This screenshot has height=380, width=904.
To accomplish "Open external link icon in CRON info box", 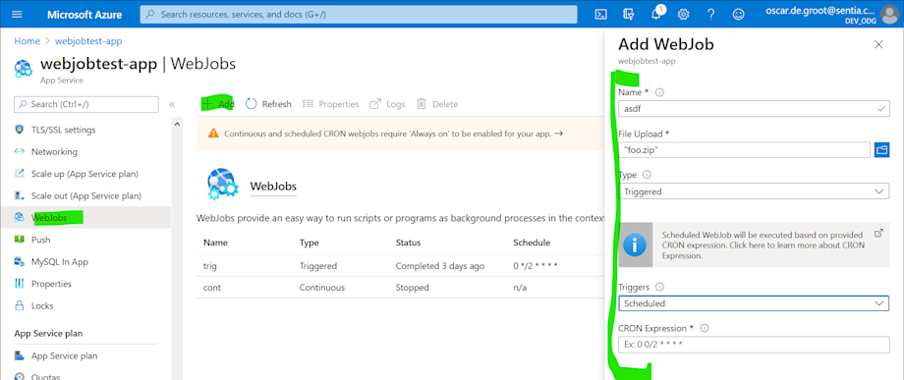I will point(878,233).
